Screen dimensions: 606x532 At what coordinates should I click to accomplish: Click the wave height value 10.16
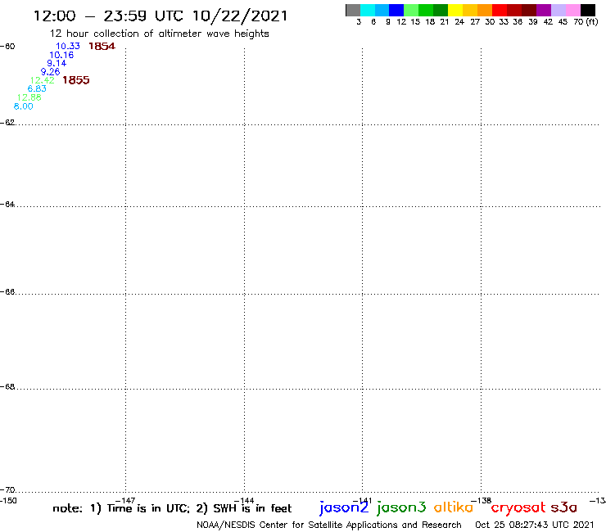click(61, 55)
